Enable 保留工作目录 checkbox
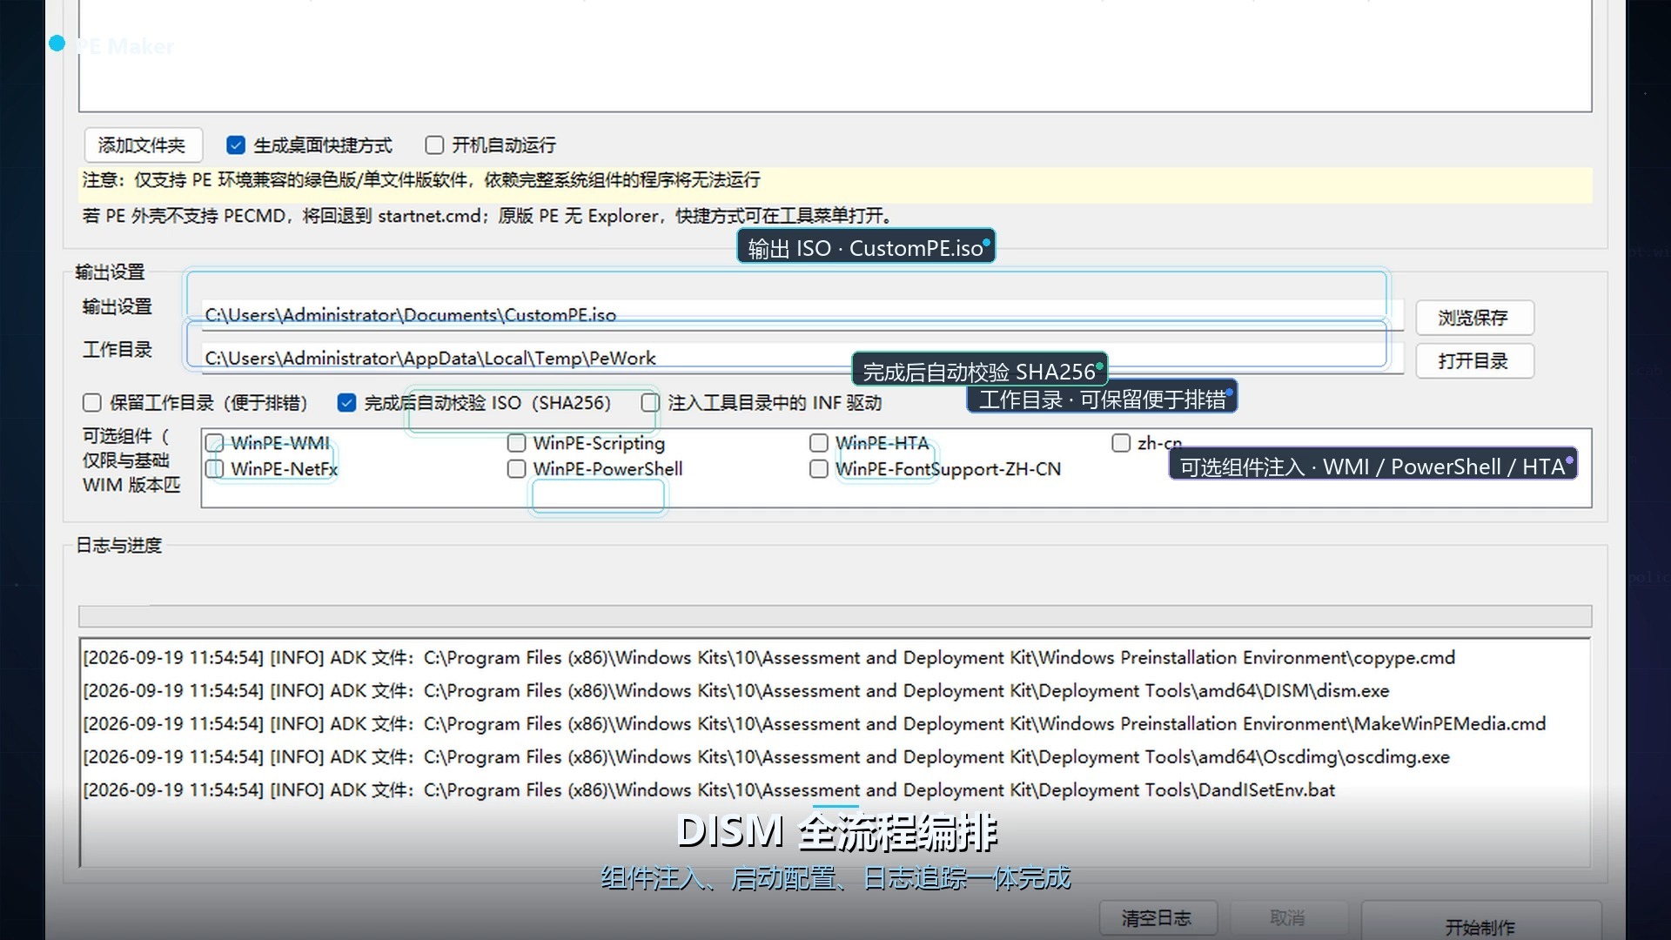The image size is (1671, 940). tap(92, 402)
